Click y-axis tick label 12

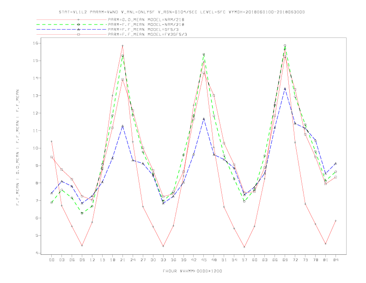pyautogui.click(x=37, y=113)
